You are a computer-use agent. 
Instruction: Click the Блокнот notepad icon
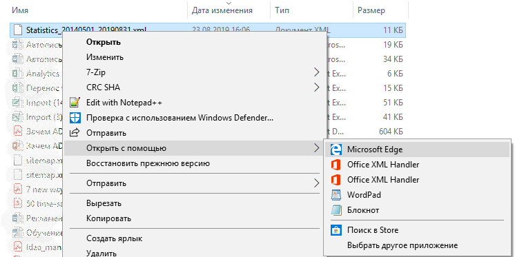click(336, 209)
